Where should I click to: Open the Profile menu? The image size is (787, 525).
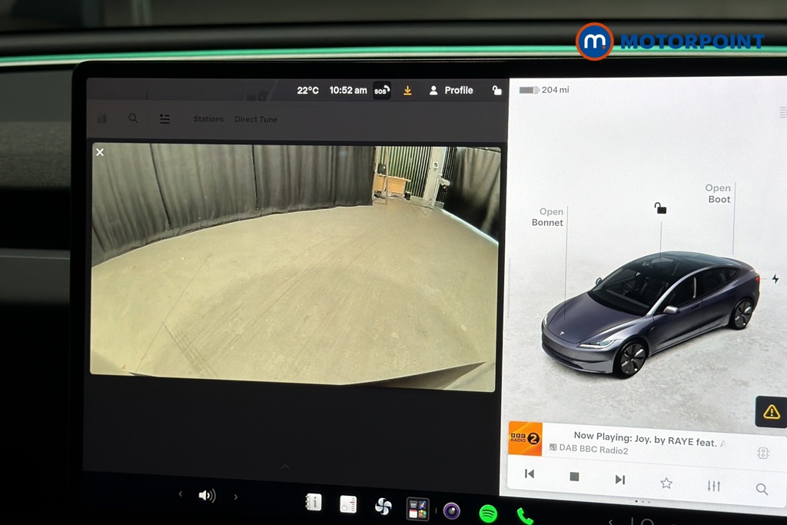pos(451,91)
